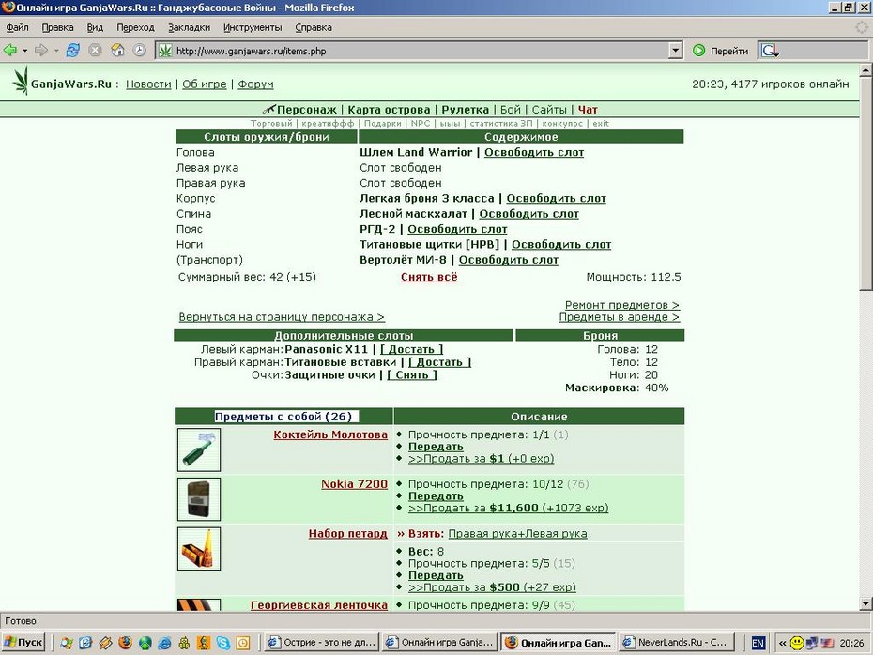Screen dimensions: 873x655
Task: Click the page scrollbar down arrow
Action: 865,603
